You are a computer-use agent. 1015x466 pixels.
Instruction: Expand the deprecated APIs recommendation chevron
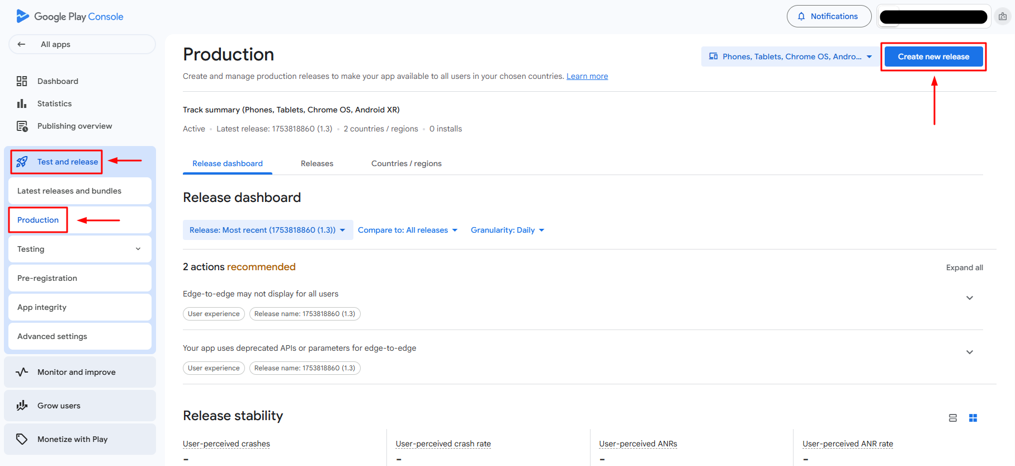(x=970, y=352)
